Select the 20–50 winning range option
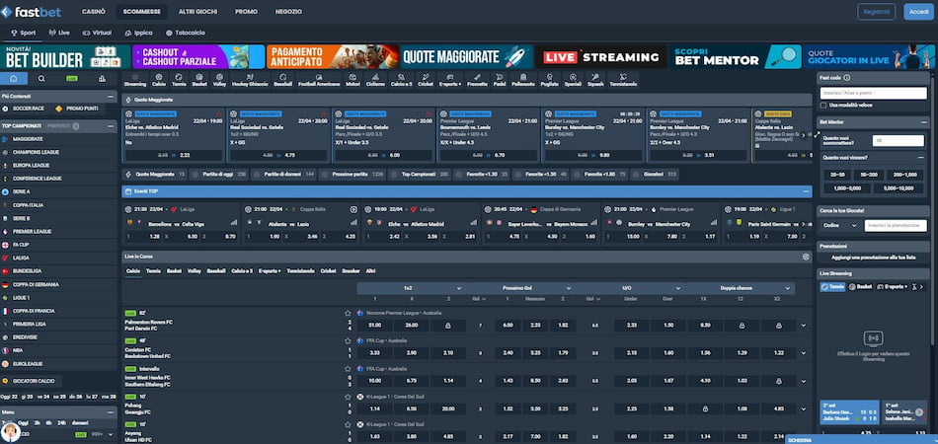938x444 pixels. click(837, 175)
